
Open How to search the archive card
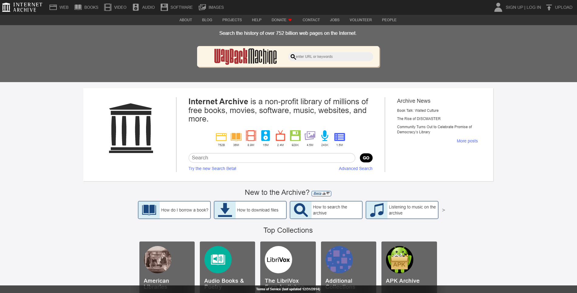326,210
